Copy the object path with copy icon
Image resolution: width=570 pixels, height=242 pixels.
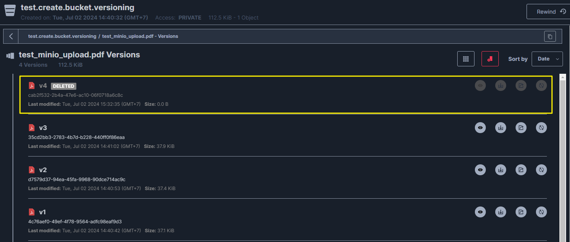coord(550,36)
